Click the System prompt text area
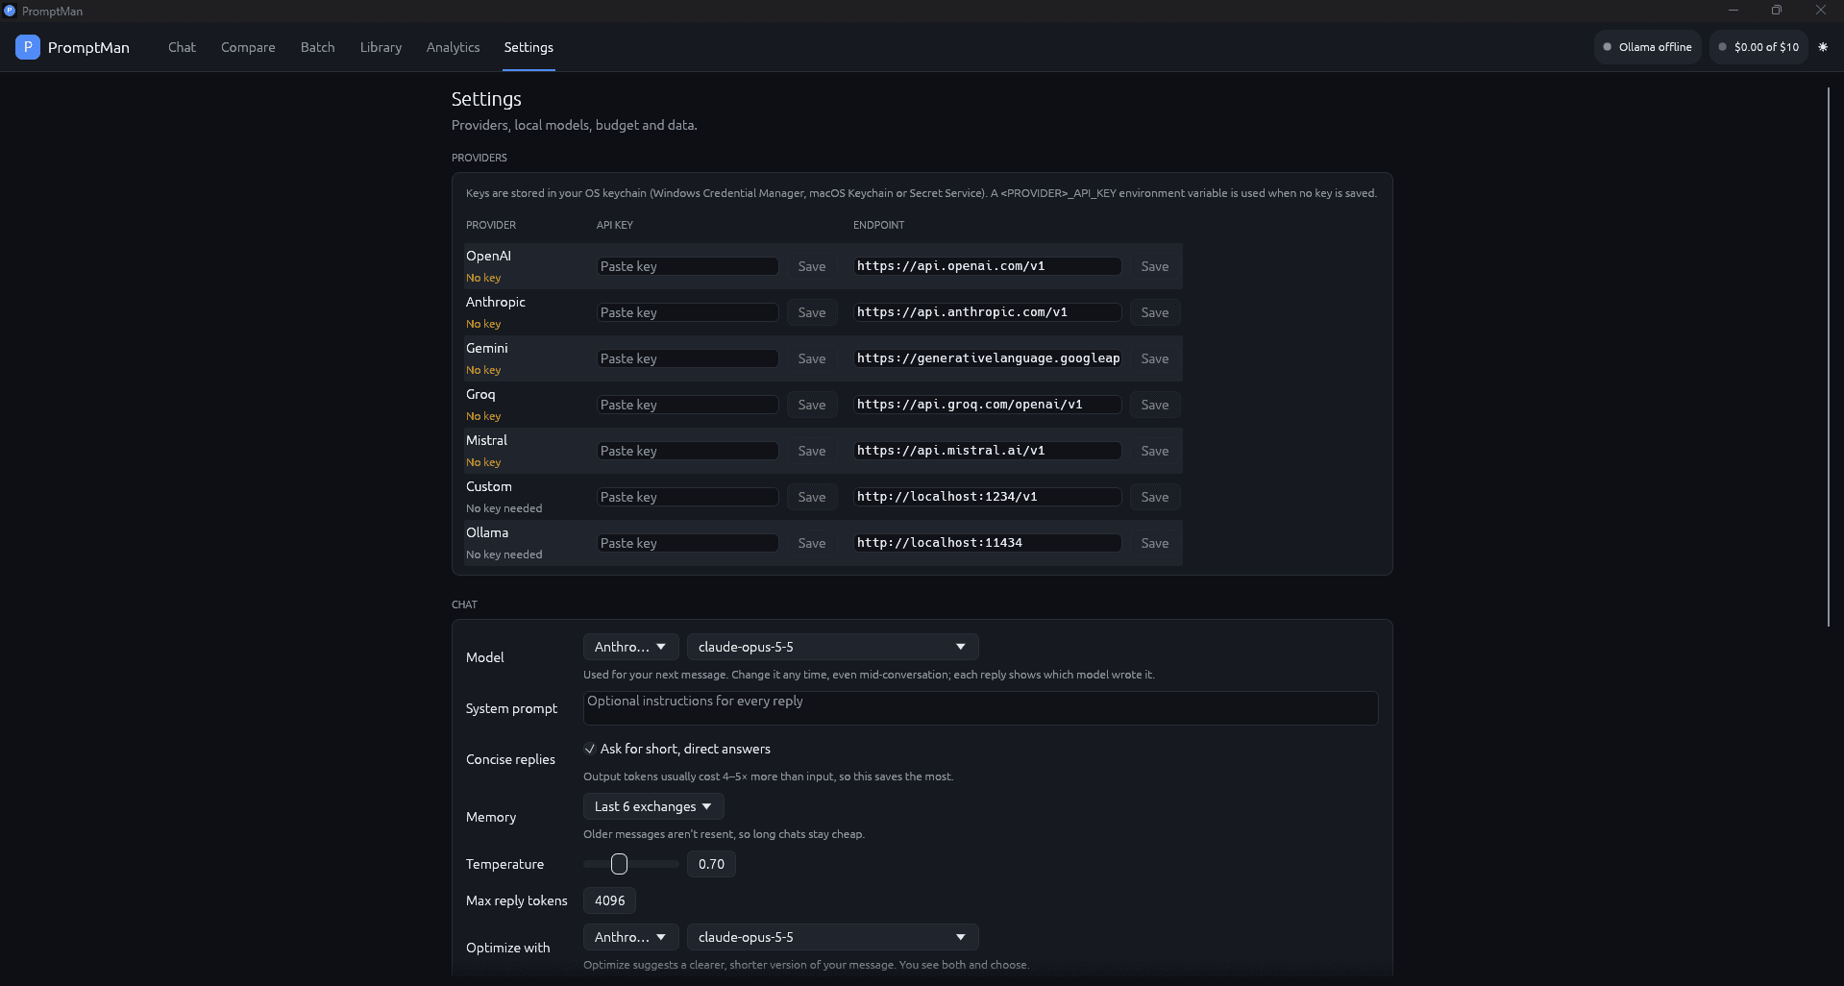1844x986 pixels. click(x=980, y=708)
